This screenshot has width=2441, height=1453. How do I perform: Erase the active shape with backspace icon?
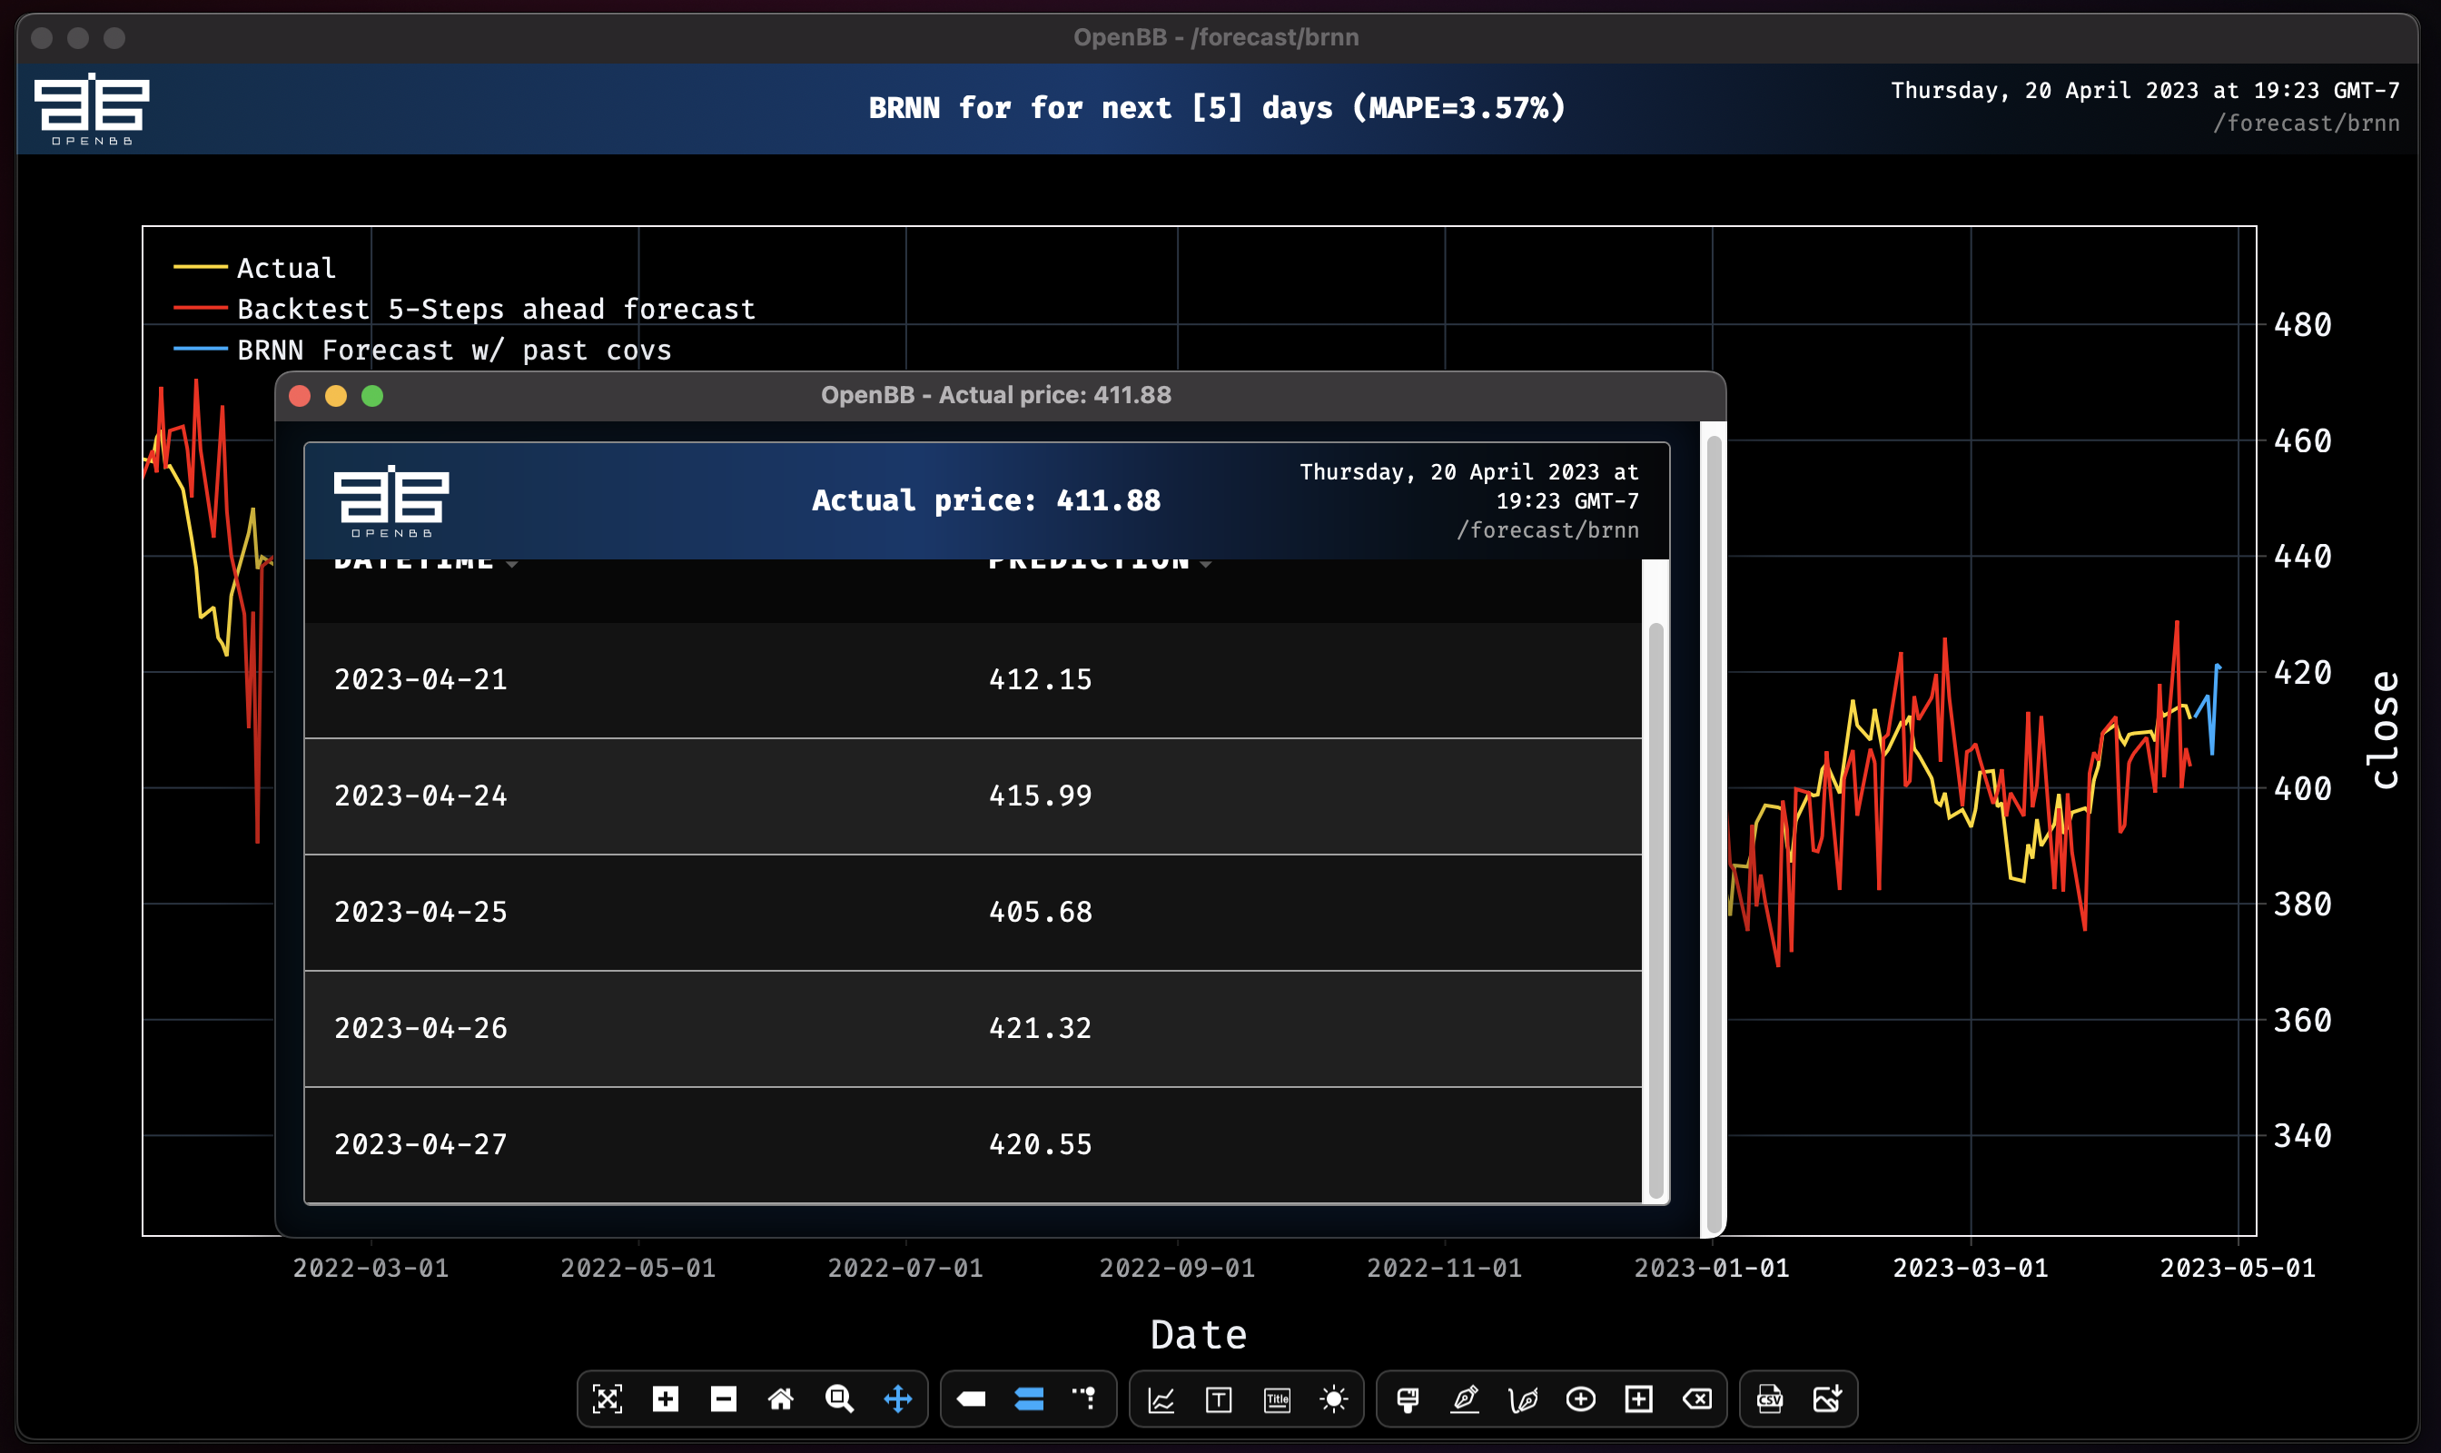pos(1697,1399)
